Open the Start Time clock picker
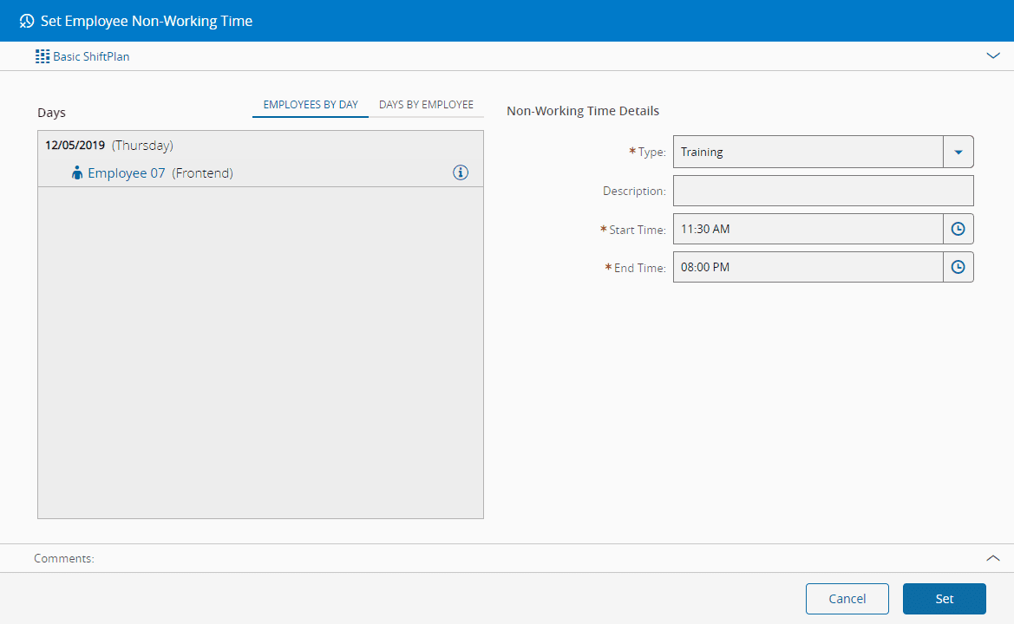 [x=958, y=229]
